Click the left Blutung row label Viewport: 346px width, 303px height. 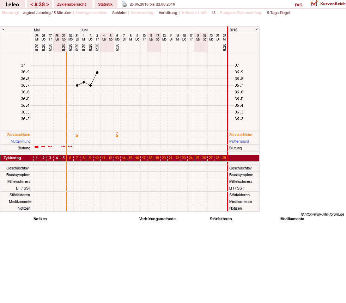coord(24,148)
